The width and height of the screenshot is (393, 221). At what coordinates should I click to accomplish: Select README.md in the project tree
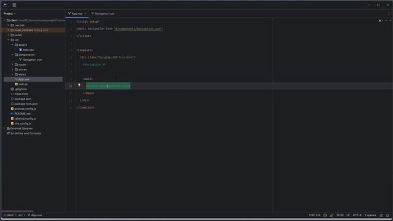pyautogui.click(x=22, y=114)
